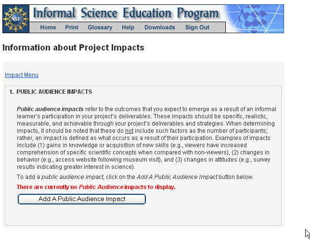This screenshot has width=310, height=241.
Task: Select Print in the navigation bar
Action: pos(72,27)
